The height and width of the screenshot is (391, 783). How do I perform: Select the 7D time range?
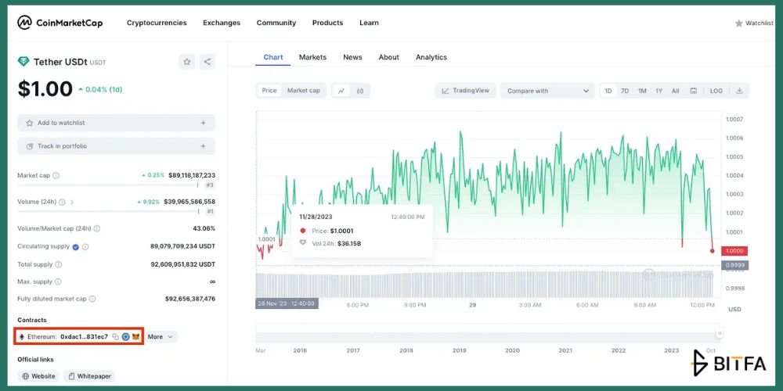coord(625,91)
